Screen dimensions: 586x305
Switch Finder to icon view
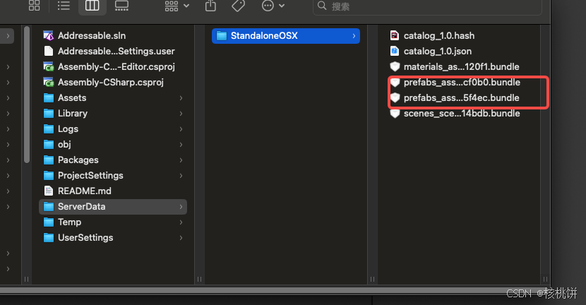pos(34,6)
